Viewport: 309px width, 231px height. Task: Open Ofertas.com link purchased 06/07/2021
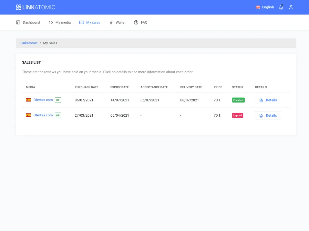[43, 100]
